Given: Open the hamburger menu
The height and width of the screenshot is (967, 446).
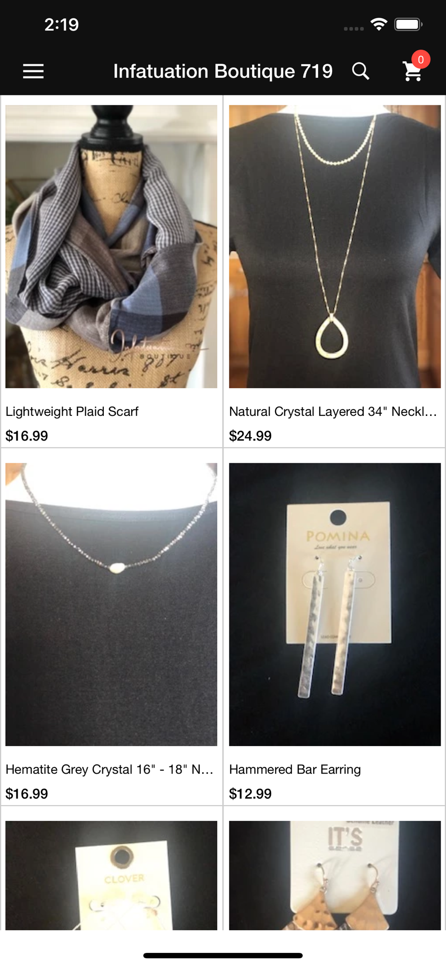Looking at the screenshot, I should pos(33,71).
